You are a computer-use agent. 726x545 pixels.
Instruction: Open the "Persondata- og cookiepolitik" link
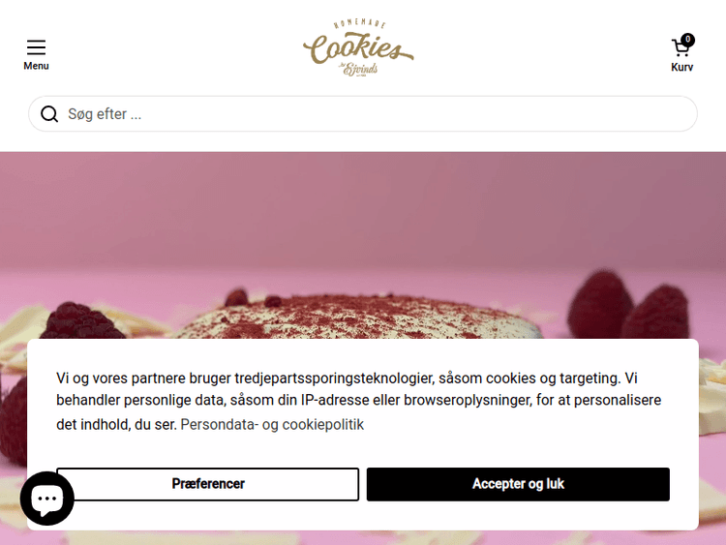coord(272,424)
